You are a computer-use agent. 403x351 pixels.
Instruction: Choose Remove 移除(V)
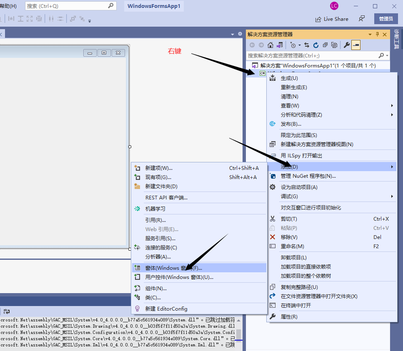tap(332, 237)
